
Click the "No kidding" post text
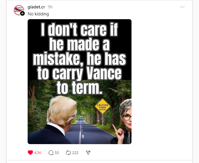pos(38,14)
